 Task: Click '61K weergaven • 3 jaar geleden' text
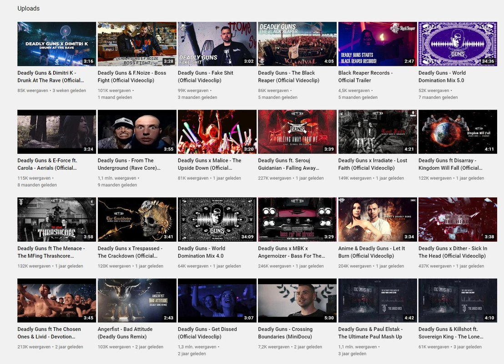450,347
